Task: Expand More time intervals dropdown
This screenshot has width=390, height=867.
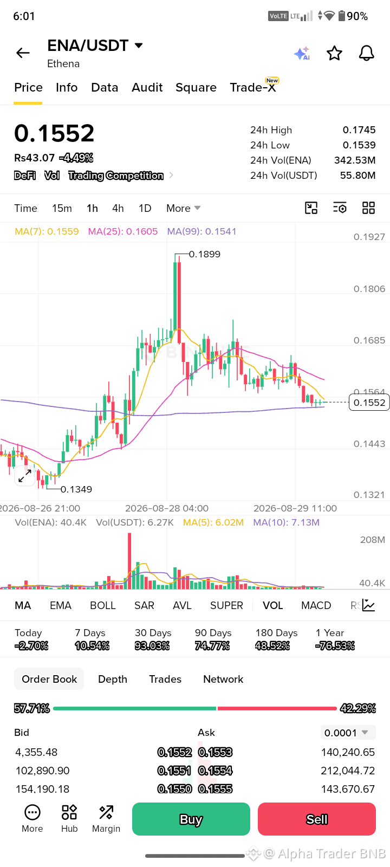Action: (x=184, y=208)
